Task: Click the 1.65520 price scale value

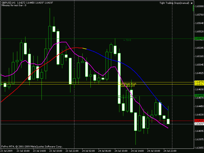Action: click(199, 32)
